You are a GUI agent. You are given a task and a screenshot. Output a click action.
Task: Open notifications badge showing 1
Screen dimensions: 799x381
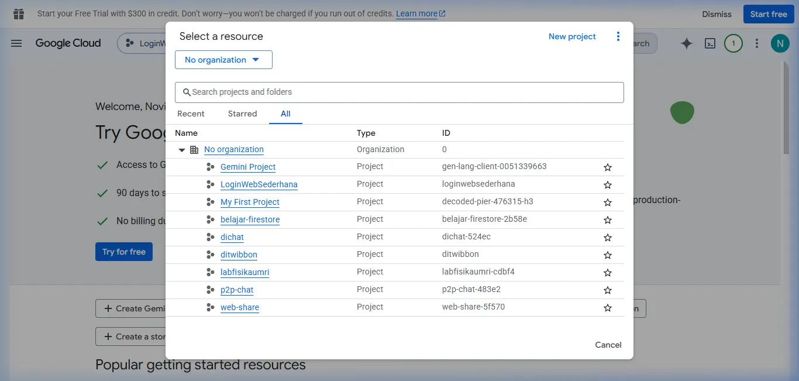click(x=733, y=43)
